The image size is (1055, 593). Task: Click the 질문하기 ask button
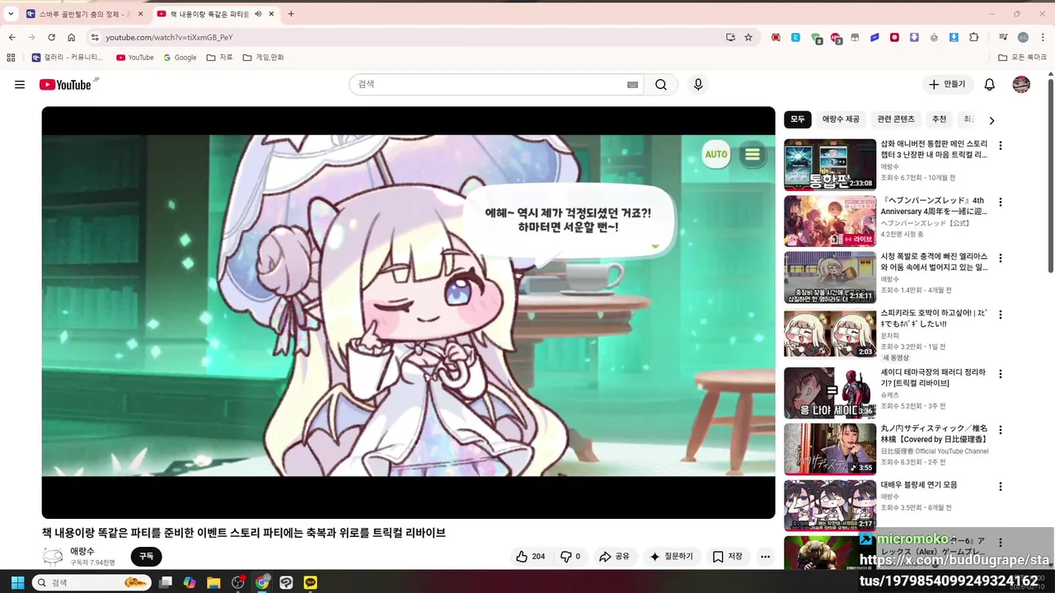(x=672, y=557)
